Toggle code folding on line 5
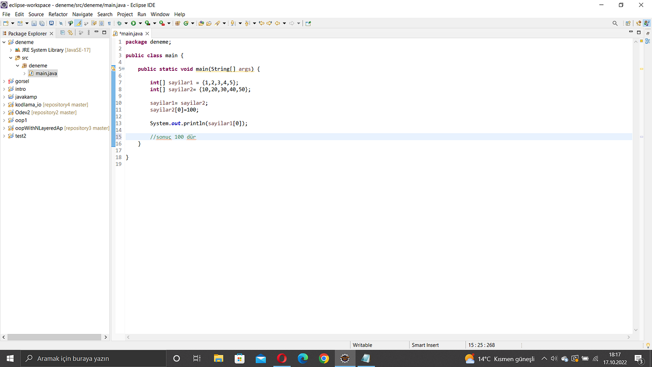Image resolution: width=652 pixels, height=367 pixels. (123, 69)
